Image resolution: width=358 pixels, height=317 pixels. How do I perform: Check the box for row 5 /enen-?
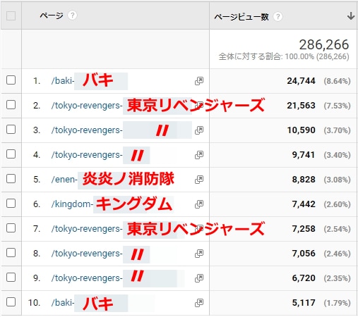pos(11,179)
